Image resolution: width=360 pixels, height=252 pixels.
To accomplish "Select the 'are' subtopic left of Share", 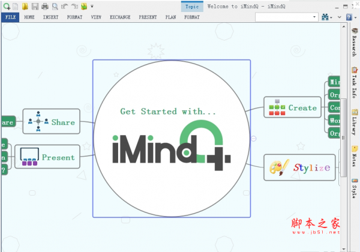I will (8, 122).
